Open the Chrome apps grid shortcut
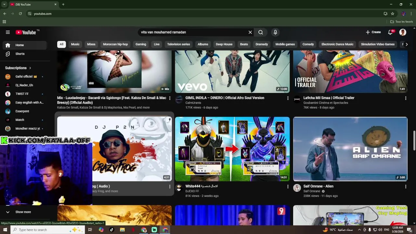 coord(4,22)
